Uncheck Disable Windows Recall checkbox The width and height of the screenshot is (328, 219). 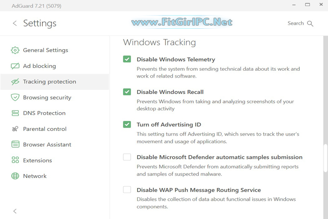coord(127,92)
